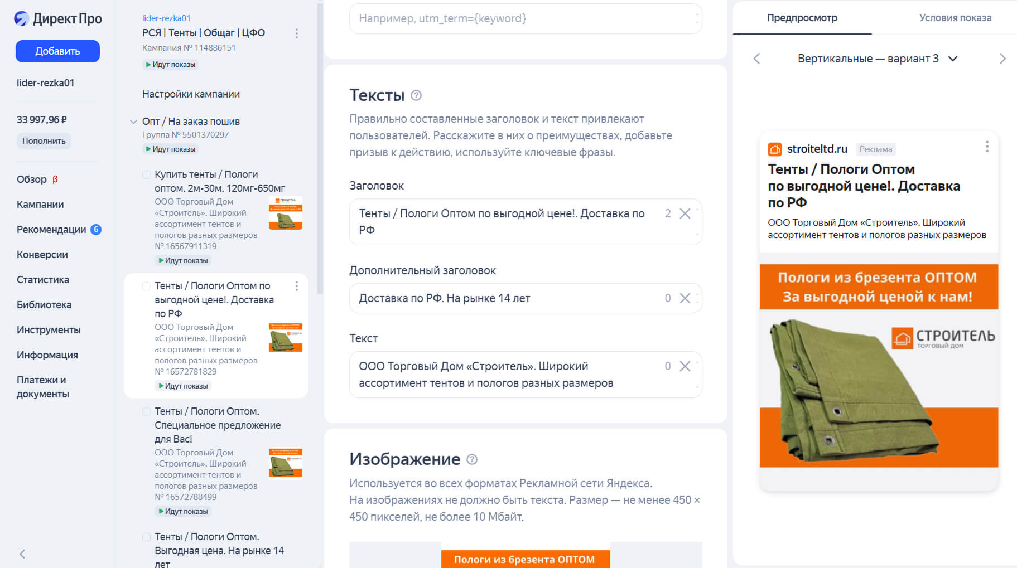Select checkbox for Доставка по РФ ad
The image size is (1017, 568).
click(x=146, y=286)
